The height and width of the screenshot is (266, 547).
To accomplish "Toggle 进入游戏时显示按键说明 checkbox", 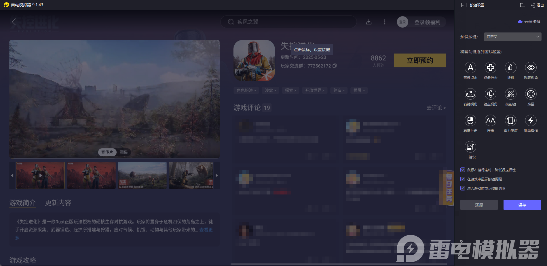I will point(463,188).
